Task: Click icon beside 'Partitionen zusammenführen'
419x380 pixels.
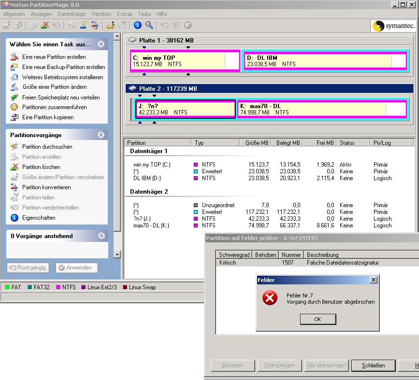Action: pyautogui.click(x=14, y=107)
